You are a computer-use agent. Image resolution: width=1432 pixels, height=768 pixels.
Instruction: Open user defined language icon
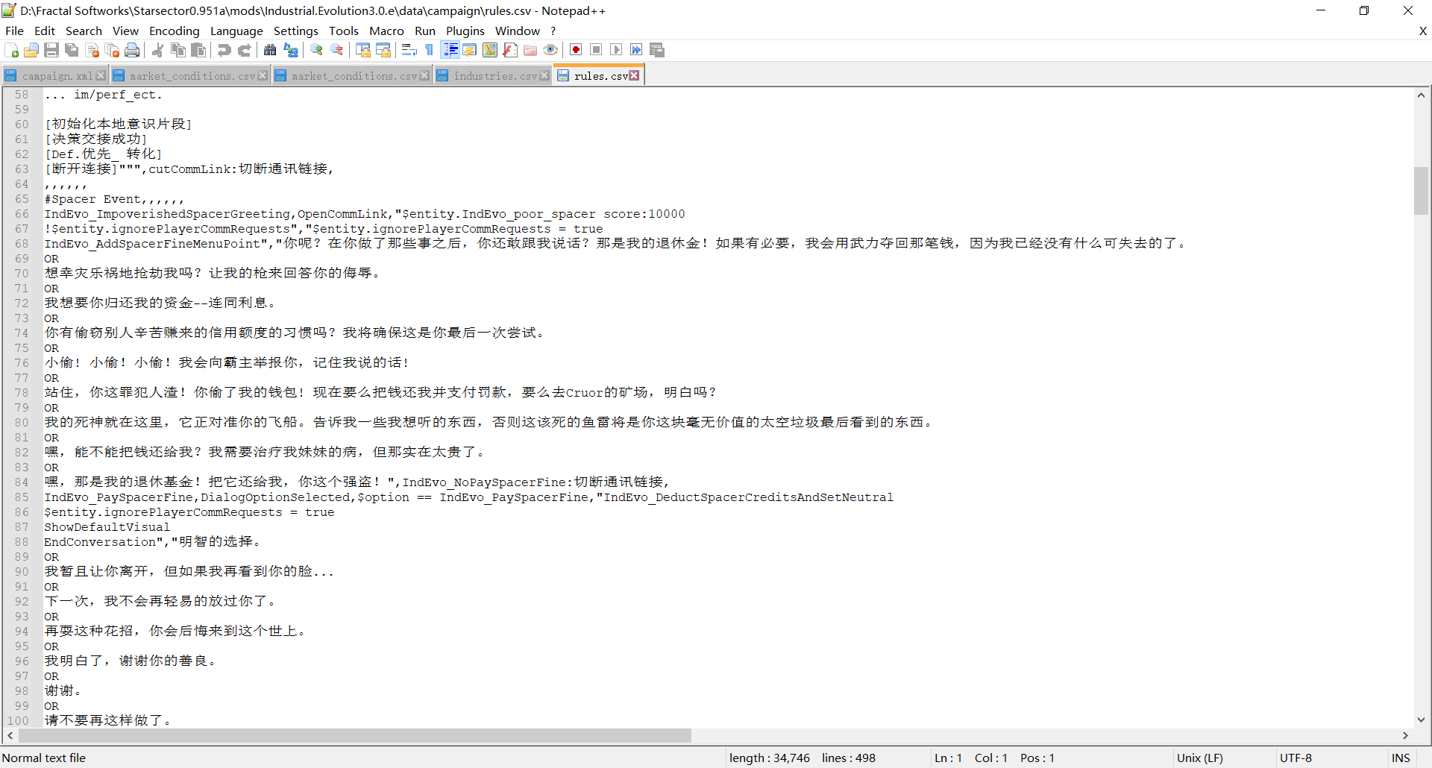470,50
